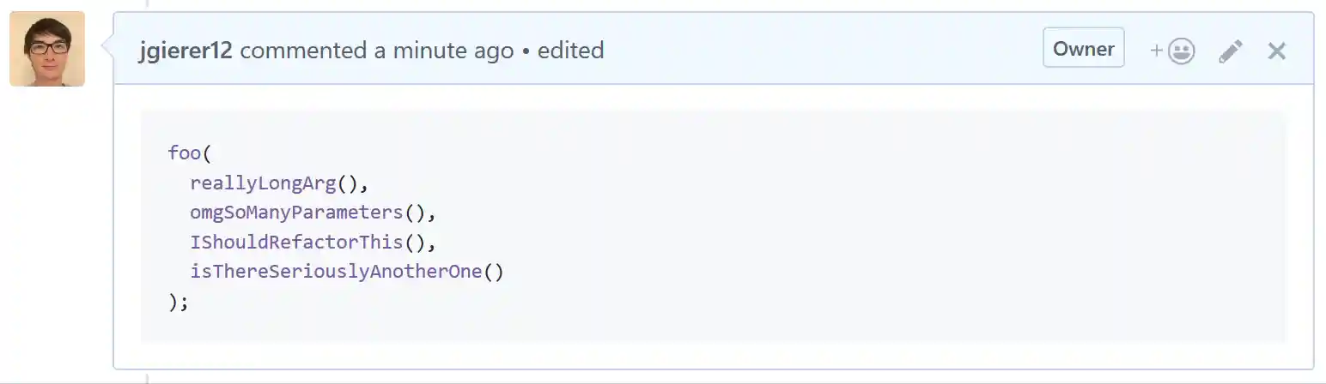This screenshot has height=384, width=1326.
Task: Click the word "commented" in the header
Action: click(303, 51)
